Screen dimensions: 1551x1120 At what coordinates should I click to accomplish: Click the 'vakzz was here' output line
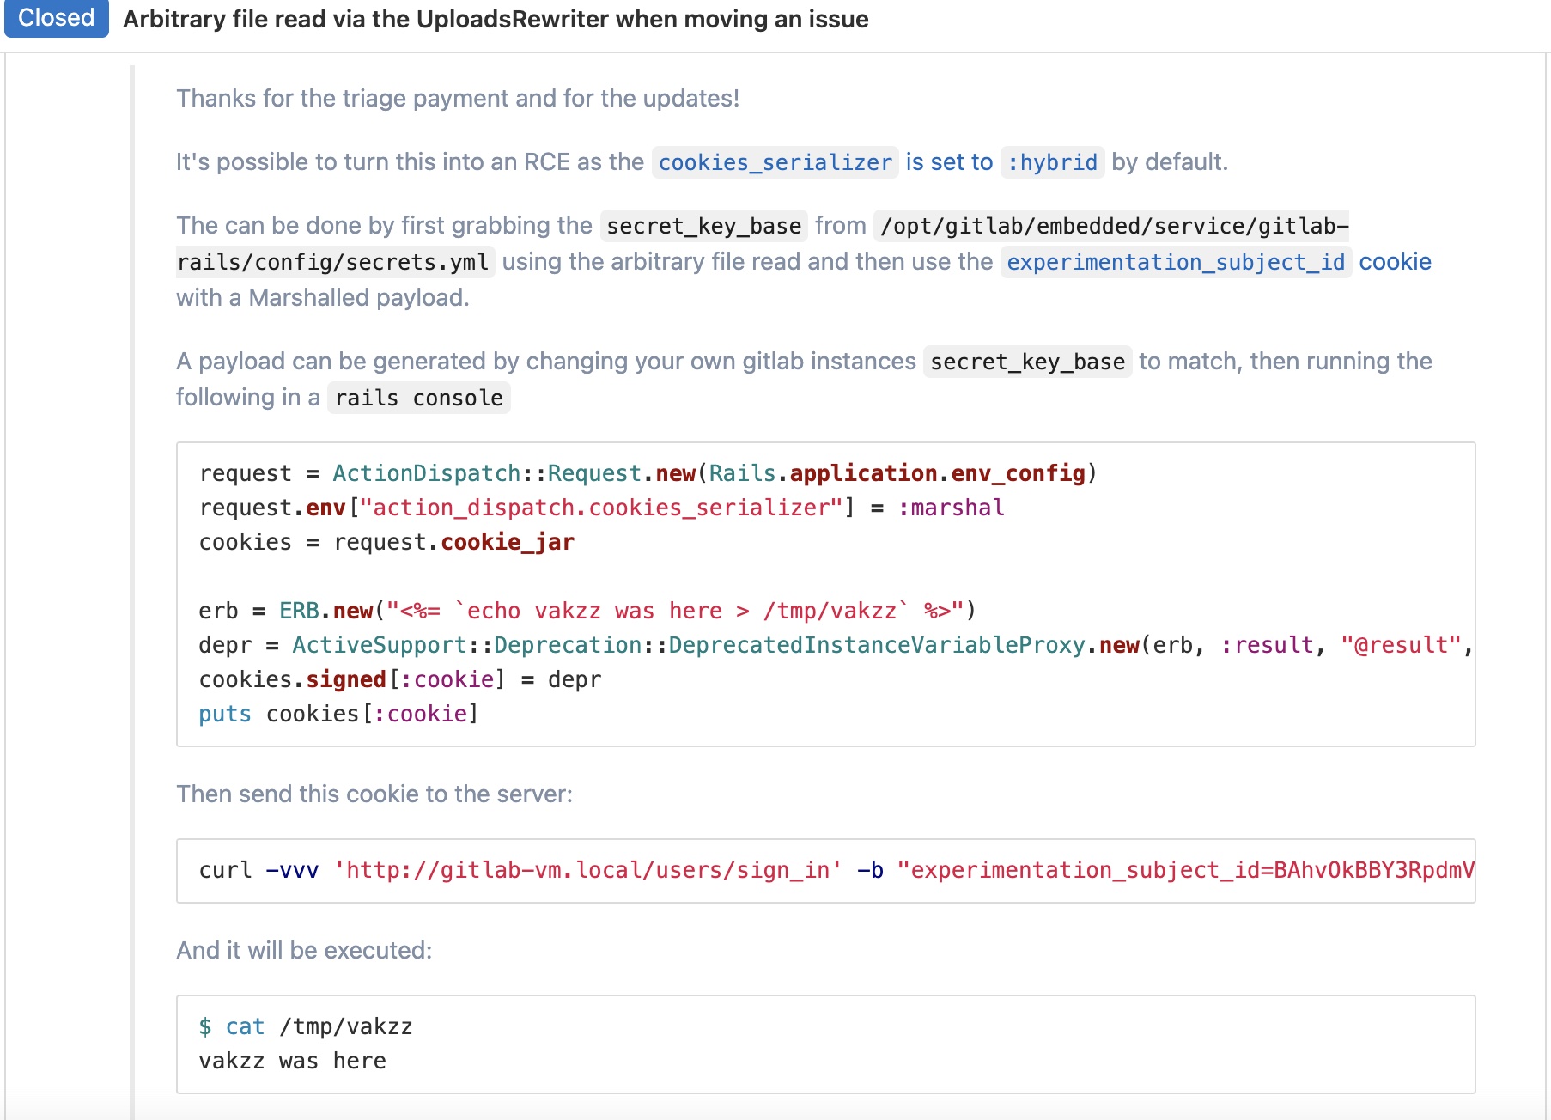(x=293, y=1061)
